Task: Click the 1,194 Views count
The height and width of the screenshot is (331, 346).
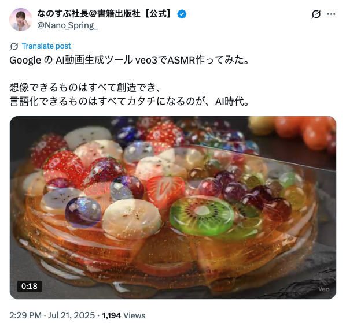Action: 124,315
